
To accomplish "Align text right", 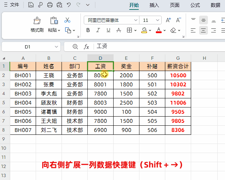I will coord(213,30).
